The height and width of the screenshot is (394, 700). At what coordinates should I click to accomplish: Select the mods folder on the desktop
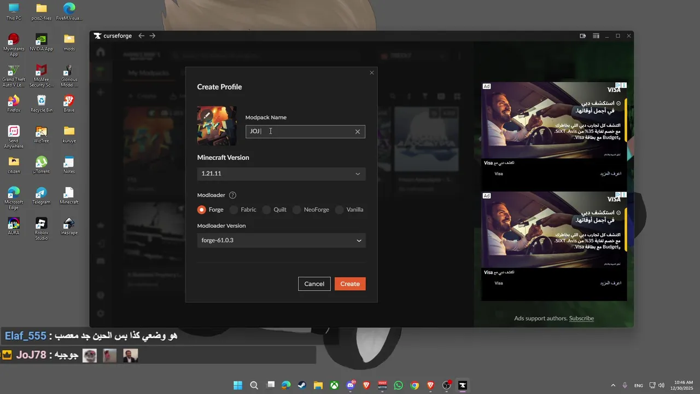[x=69, y=42]
